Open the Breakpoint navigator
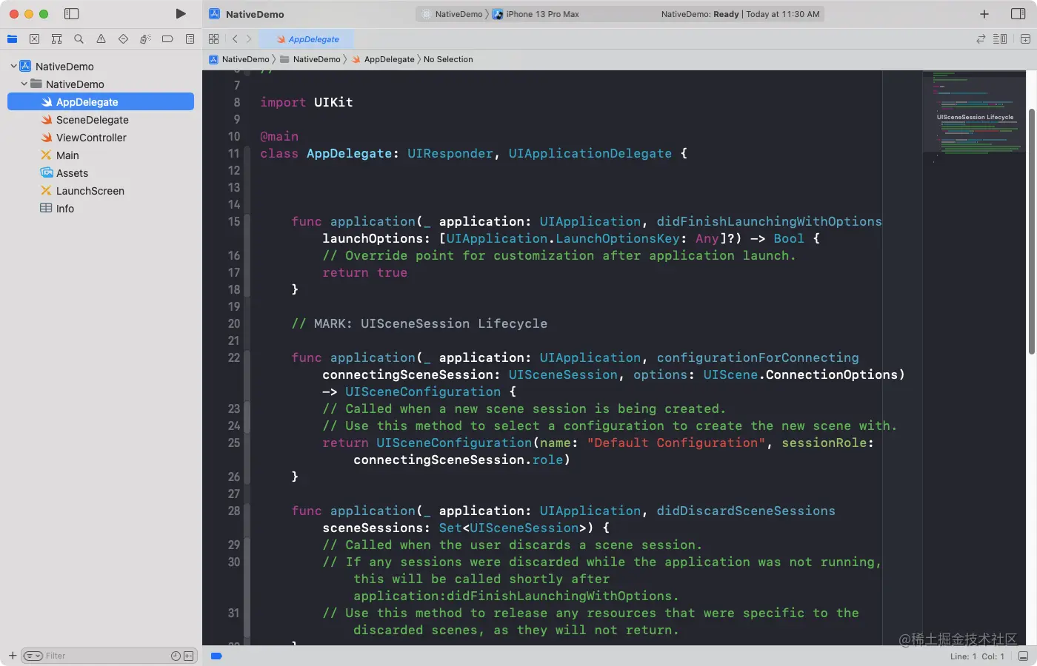1037x666 pixels. click(167, 38)
